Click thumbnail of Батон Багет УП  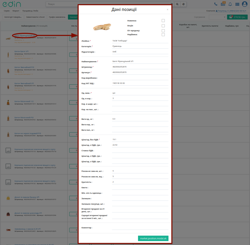pos(8,55)
